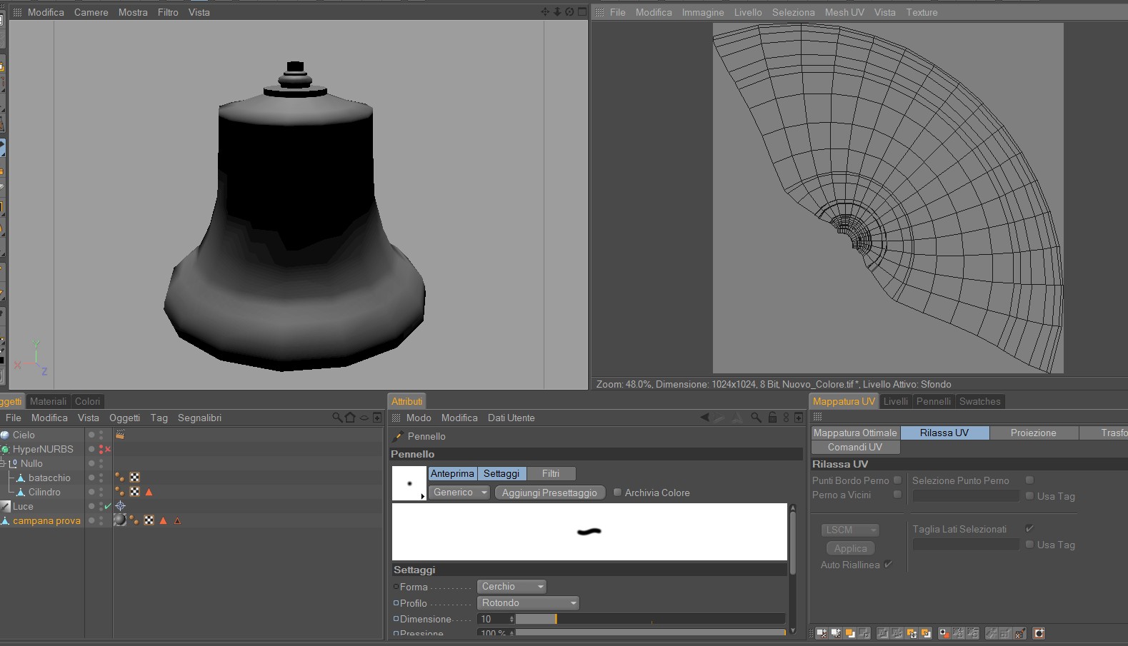
Task: Open the Profilo dropdown set to Rotondo
Action: click(528, 603)
